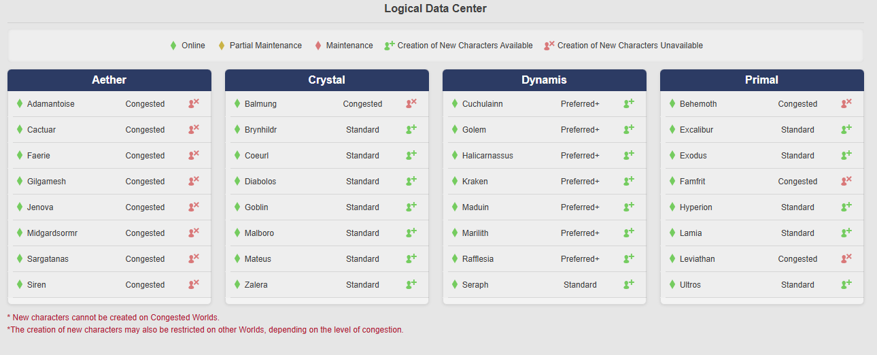This screenshot has width=877, height=355.
Task: Click the character creation unavailable icon for Cactuar
Action: [194, 129]
